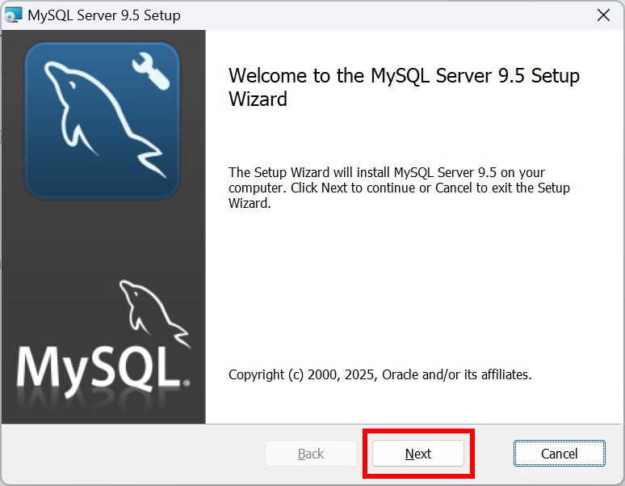Click the "MySQL Server 9.5 Setup" title bar text
This screenshot has width=625, height=486.
(x=104, y=15)
